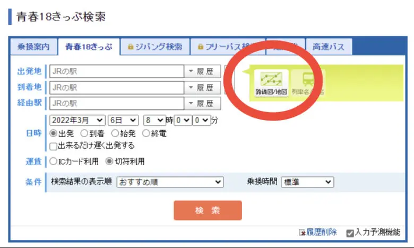The image size is (414, 248).
Task: Switch to the 高速バス tab
Action: (329, 47)
